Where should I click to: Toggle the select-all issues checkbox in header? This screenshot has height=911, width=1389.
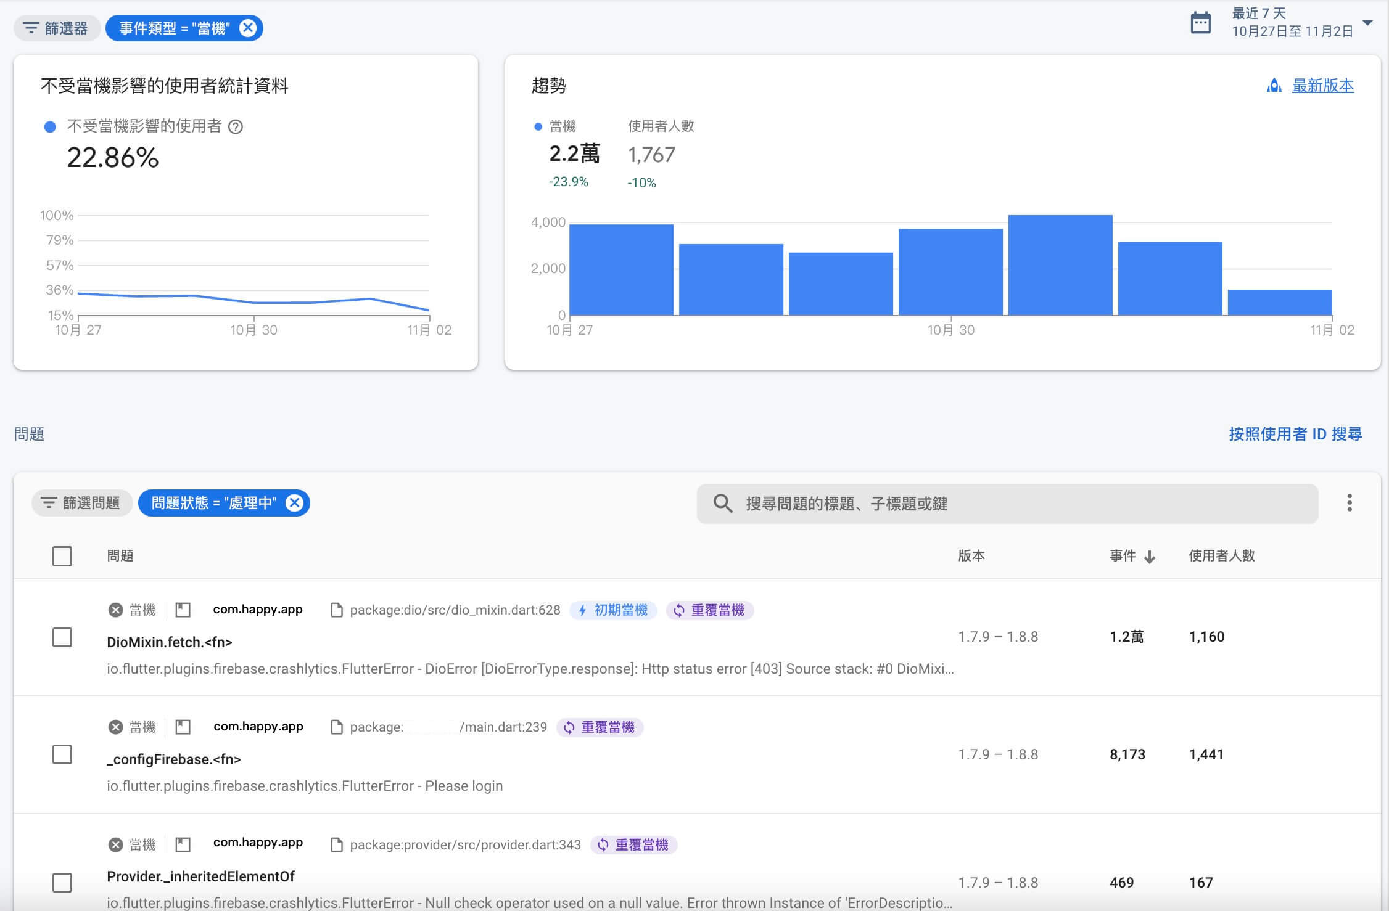pos(62,556)
